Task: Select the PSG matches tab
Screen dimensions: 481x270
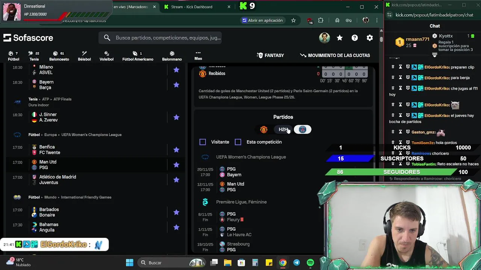Action: point(303,129)
